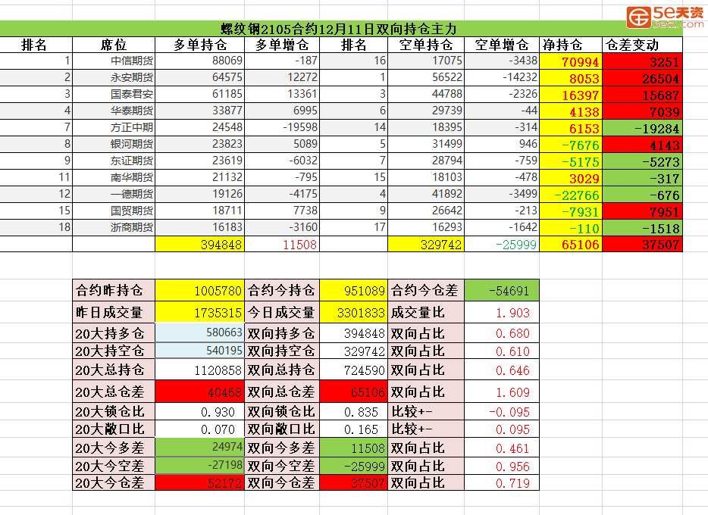
Task: Click the 20大锁仓比 label cell
Action: pyautogui.click(x=114, y=411)
